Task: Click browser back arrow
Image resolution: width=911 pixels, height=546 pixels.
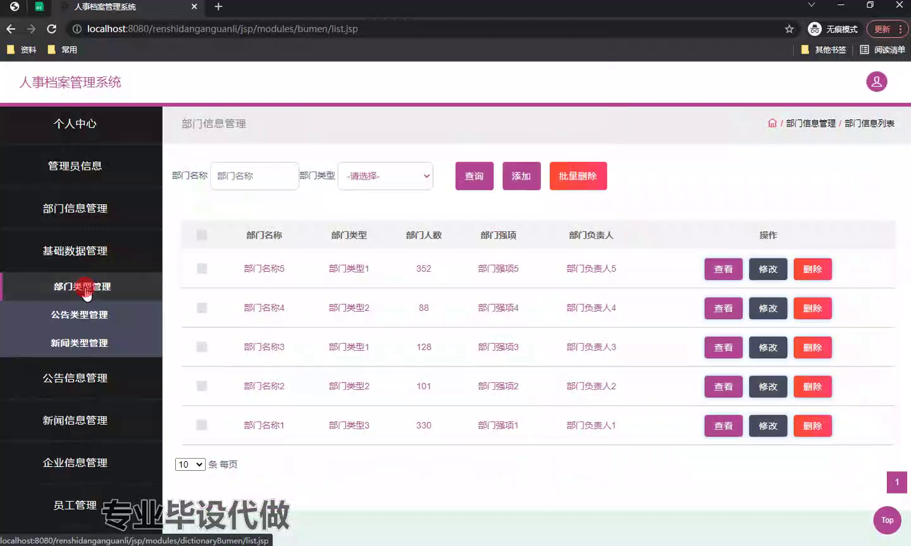Action: click(x=11, y=29)
